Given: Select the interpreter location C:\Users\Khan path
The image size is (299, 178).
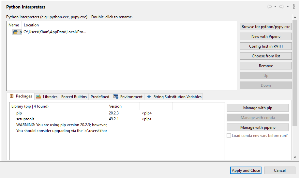Looking at the screenshot, I should (55, 32).
